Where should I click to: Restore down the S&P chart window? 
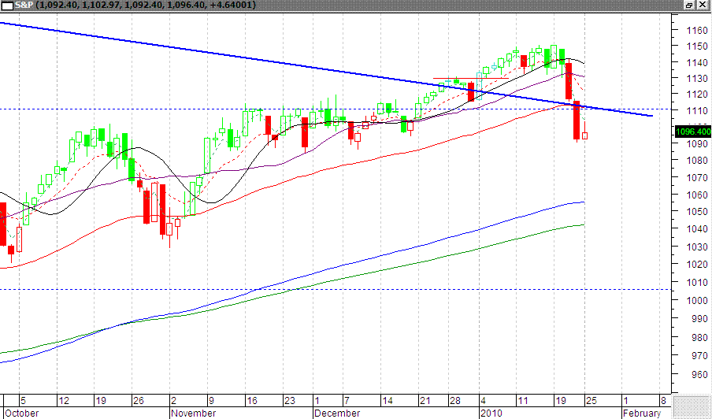[x=689, y=5]
